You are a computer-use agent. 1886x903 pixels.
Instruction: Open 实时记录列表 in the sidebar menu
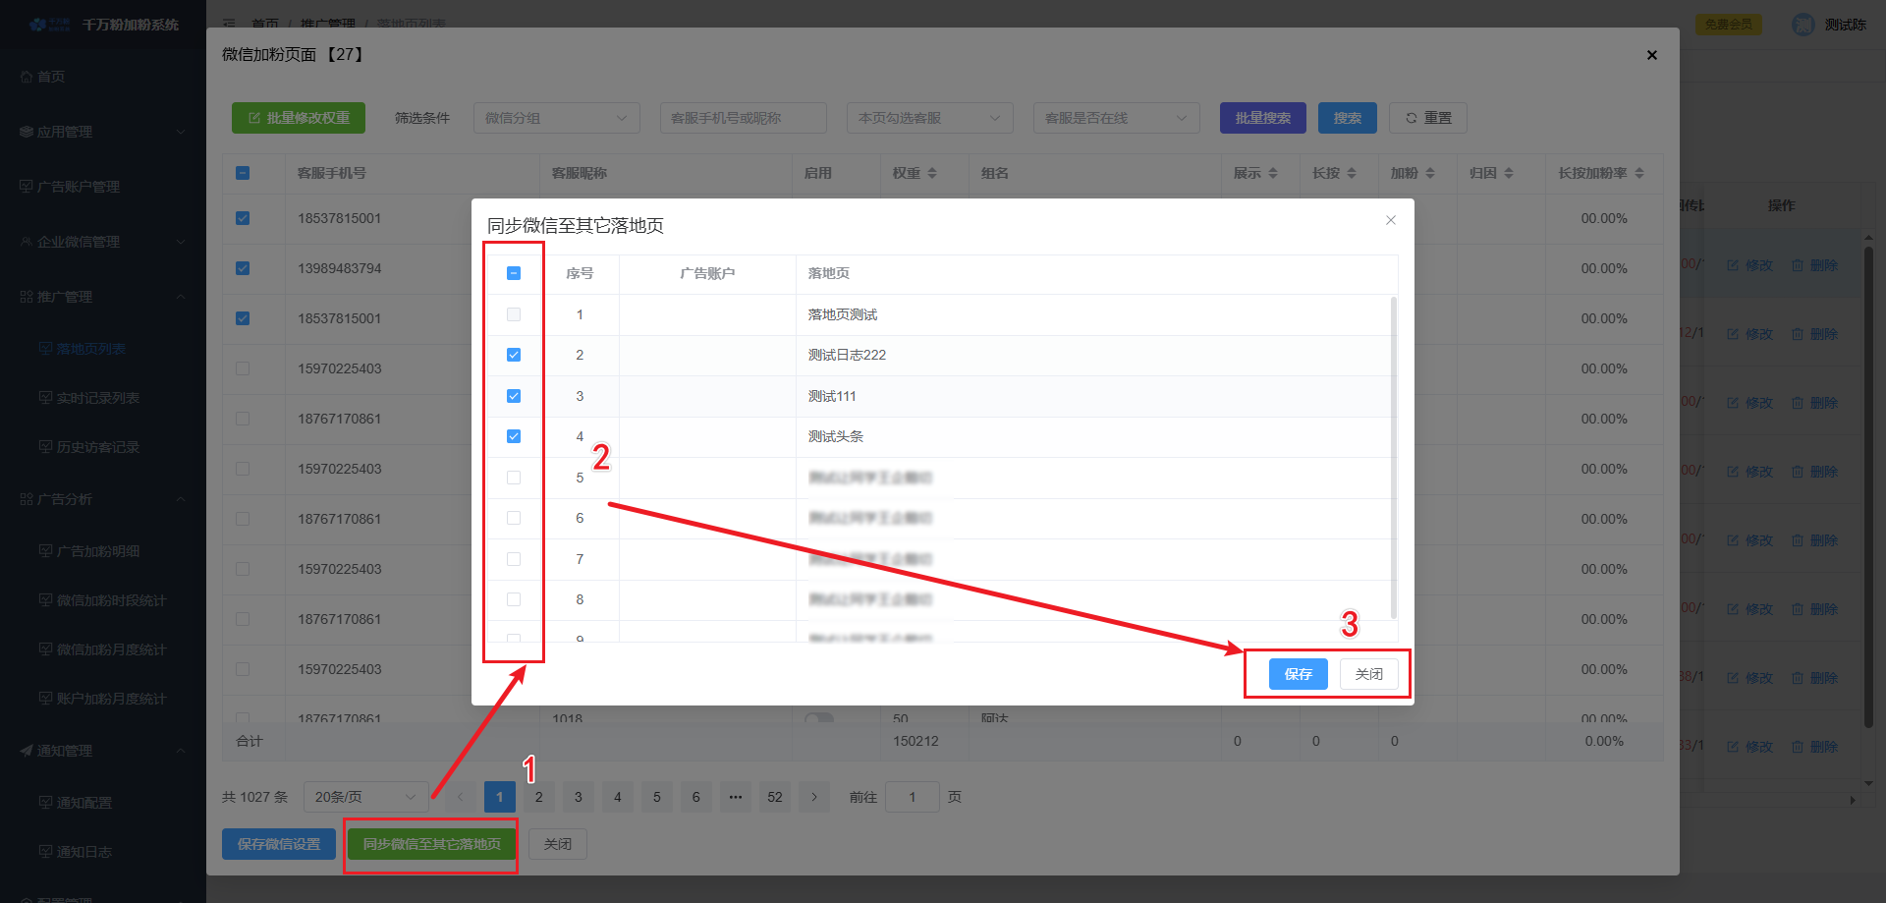coord(97,398)
